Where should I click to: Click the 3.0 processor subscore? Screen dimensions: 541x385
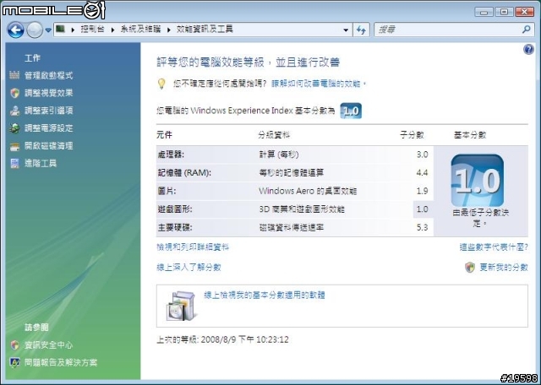423,155
